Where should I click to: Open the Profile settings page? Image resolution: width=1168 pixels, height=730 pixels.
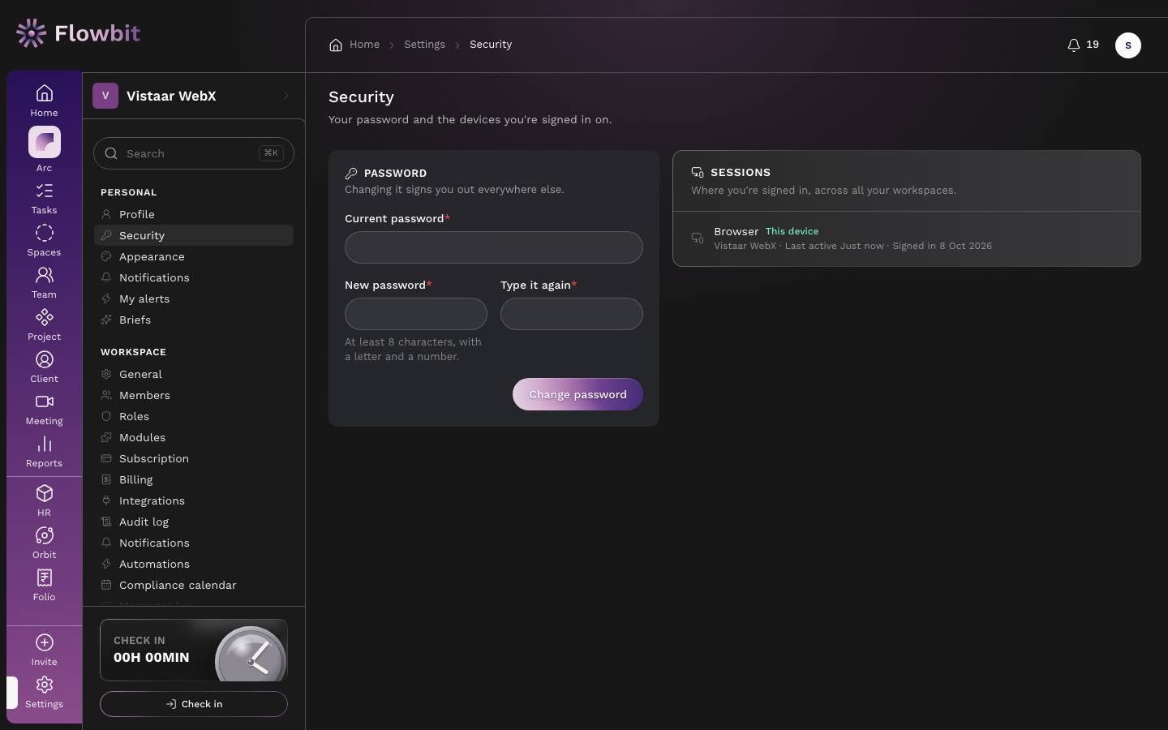click(193, 214)
